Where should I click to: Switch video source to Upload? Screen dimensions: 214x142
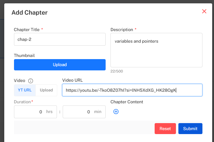46,90
